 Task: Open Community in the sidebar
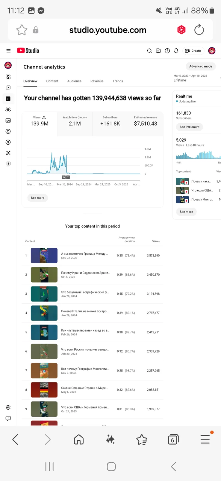[x=8, y=110]
